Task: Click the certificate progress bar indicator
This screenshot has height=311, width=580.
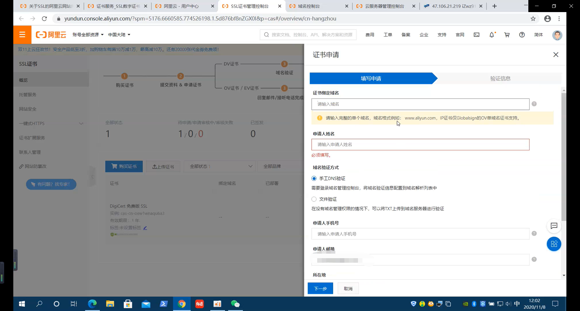Action: [x=124, y=234]
